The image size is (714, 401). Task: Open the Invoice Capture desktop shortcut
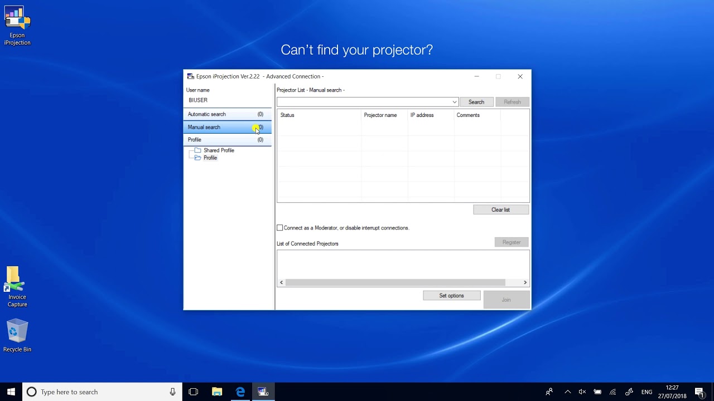(x=17, y=286)
